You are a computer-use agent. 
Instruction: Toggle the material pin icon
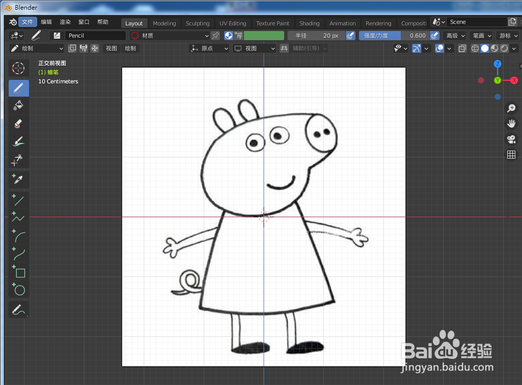coord(215,36)
